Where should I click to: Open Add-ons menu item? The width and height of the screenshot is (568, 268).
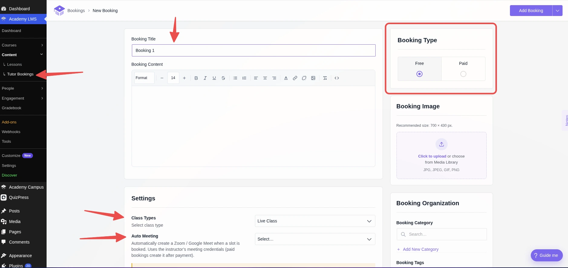tap(9, 122)
